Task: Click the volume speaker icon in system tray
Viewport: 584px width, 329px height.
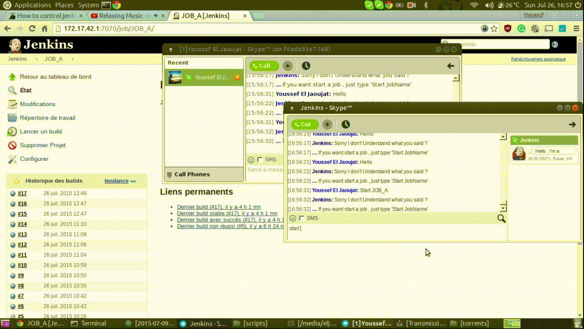Action: (489, 5)
